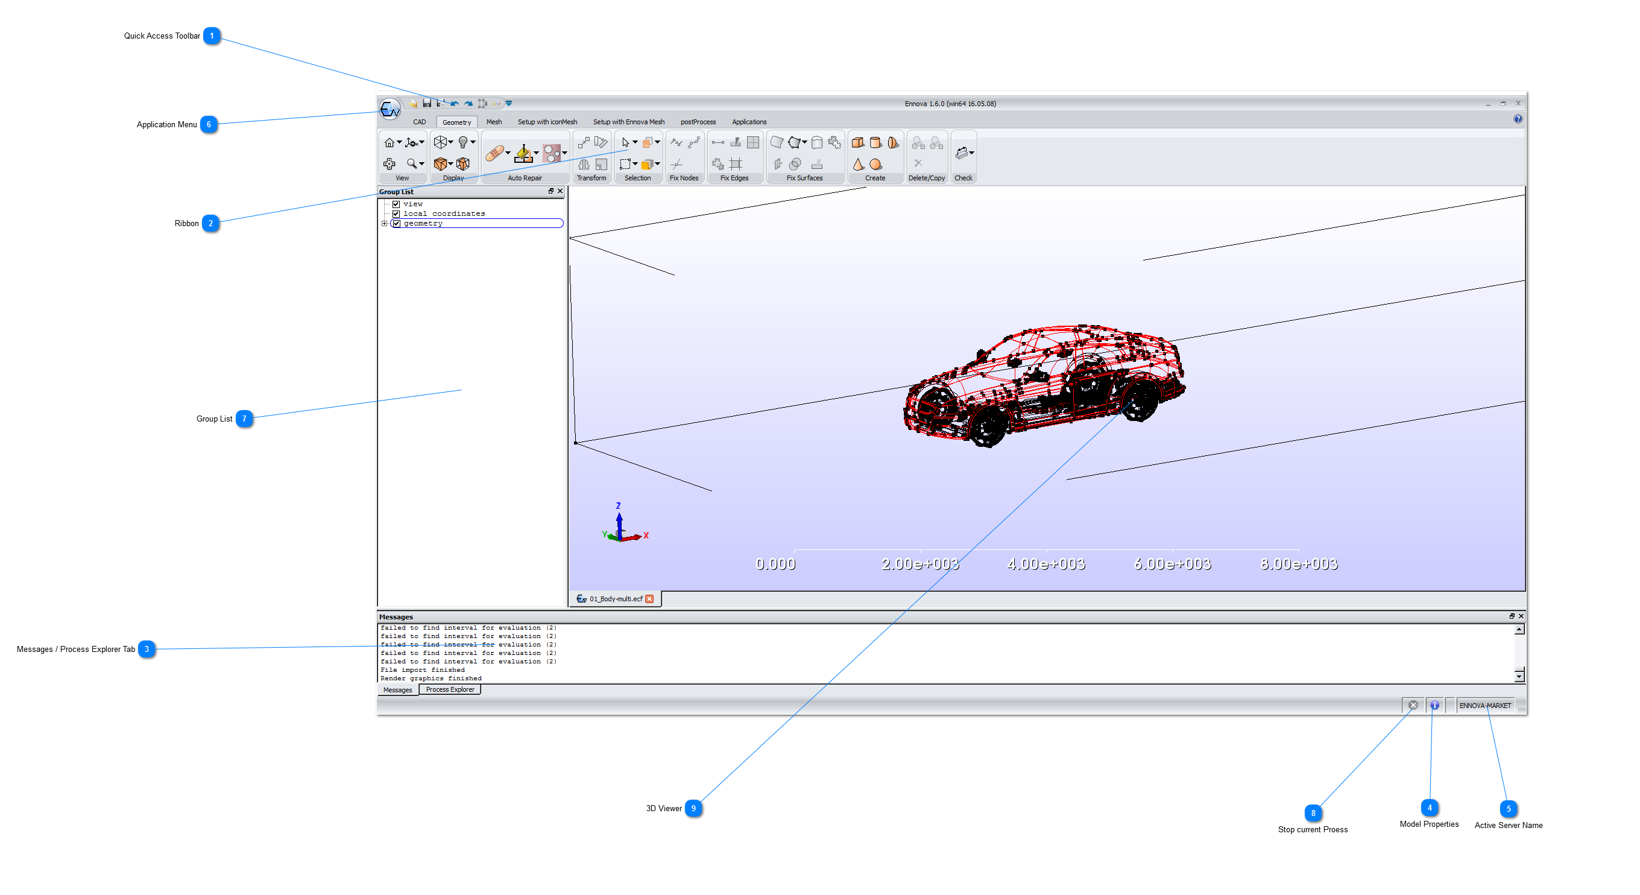Click the save icon in quick access toolbar

click(427, 103)
